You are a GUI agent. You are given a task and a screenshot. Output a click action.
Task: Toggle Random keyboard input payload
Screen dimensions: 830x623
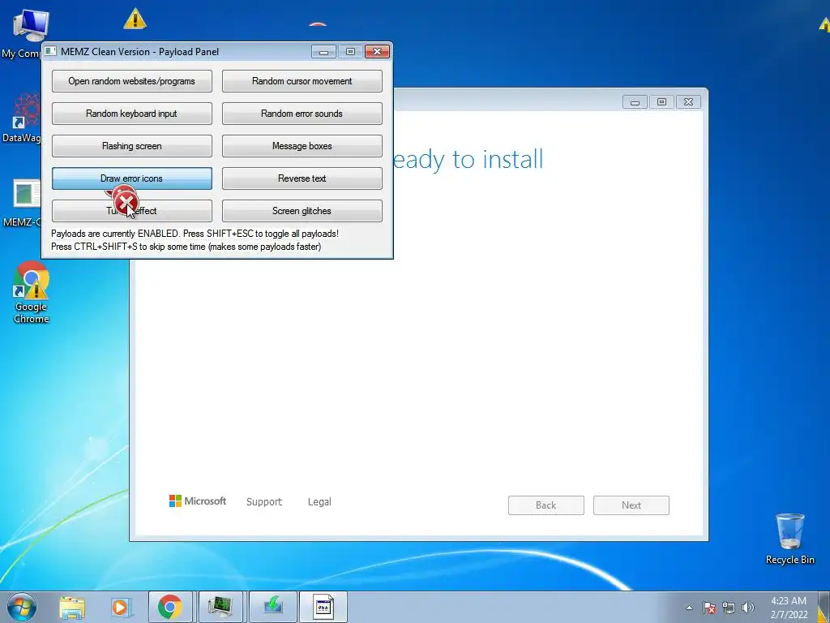(x=132, y=114)
